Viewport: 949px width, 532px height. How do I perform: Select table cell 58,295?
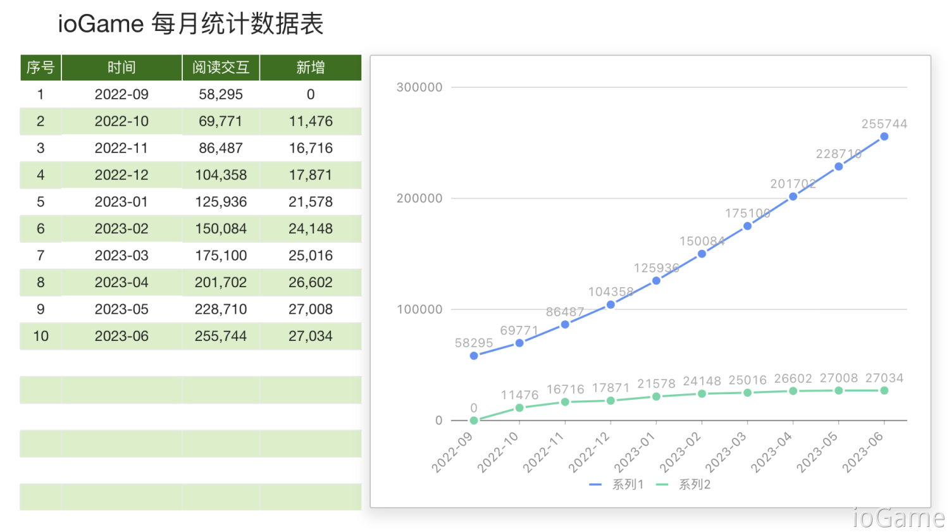(221, 94)
